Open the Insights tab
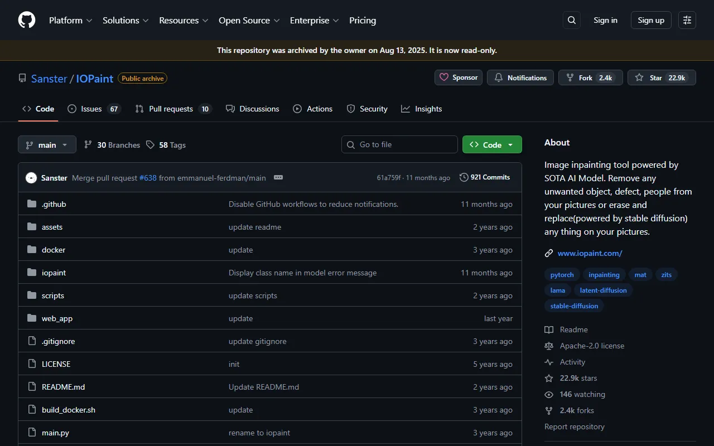The height and width of the screenshot is (446, 714). tap(422, 109)
